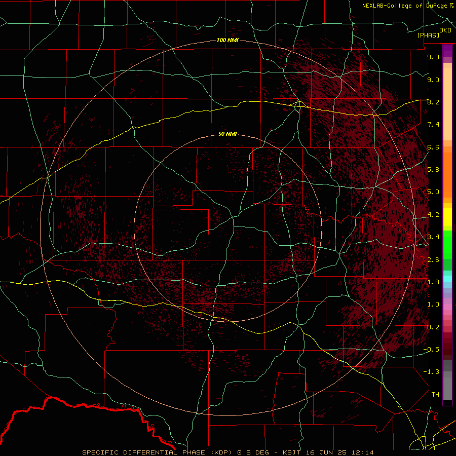Pick the bright green segment of color bar

(x=447, y=244)
